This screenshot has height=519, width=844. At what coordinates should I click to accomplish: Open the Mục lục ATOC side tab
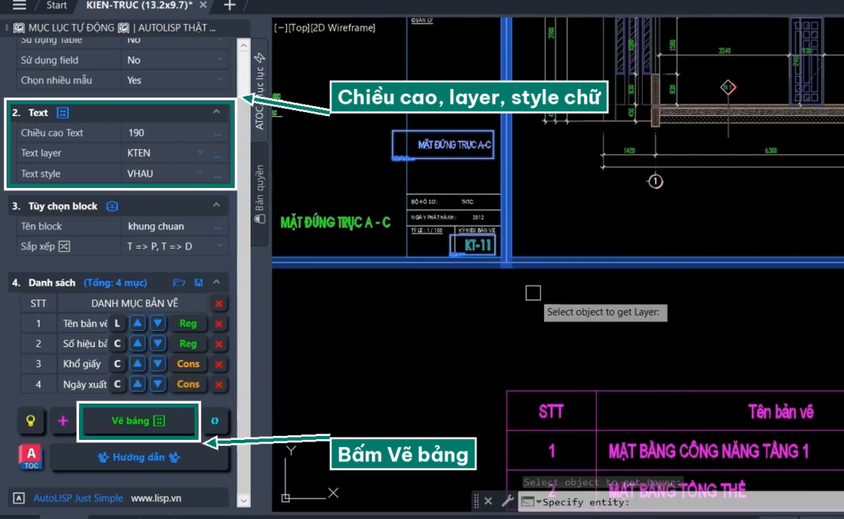pos(260,91)
